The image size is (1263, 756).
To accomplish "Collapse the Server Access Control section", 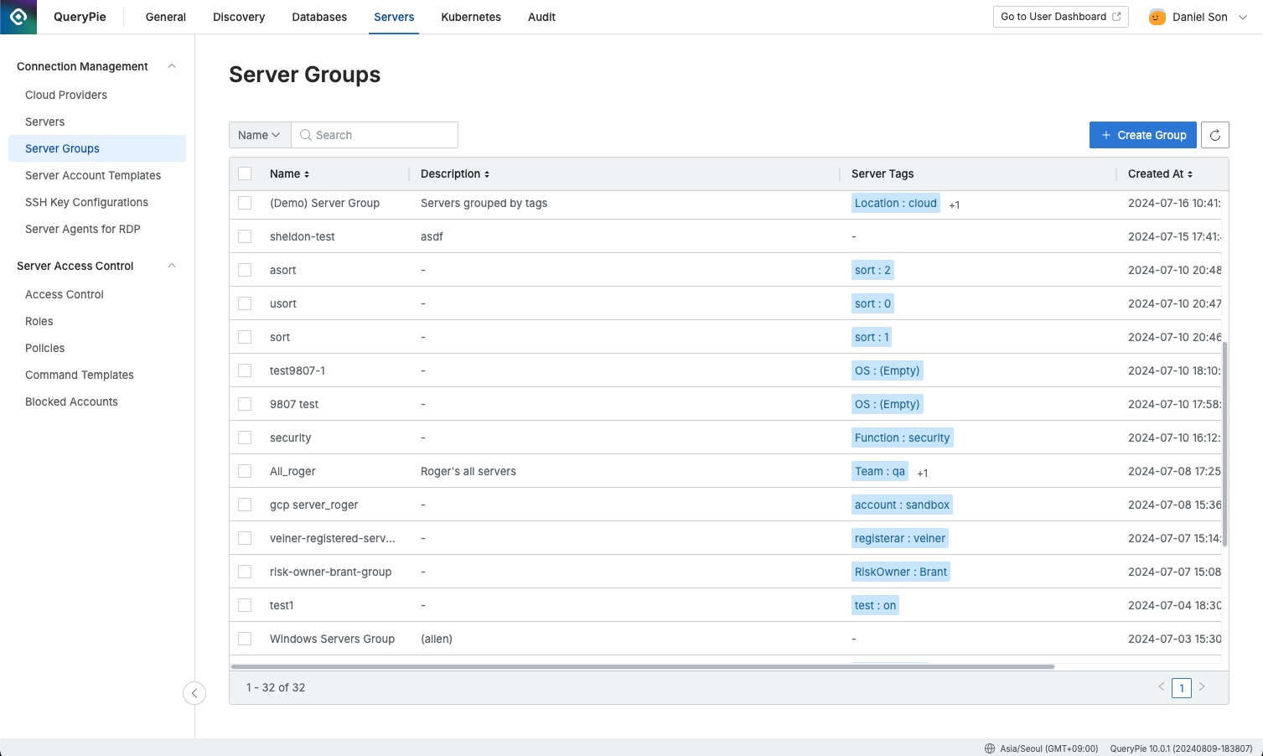I will [x=172, y=266].
